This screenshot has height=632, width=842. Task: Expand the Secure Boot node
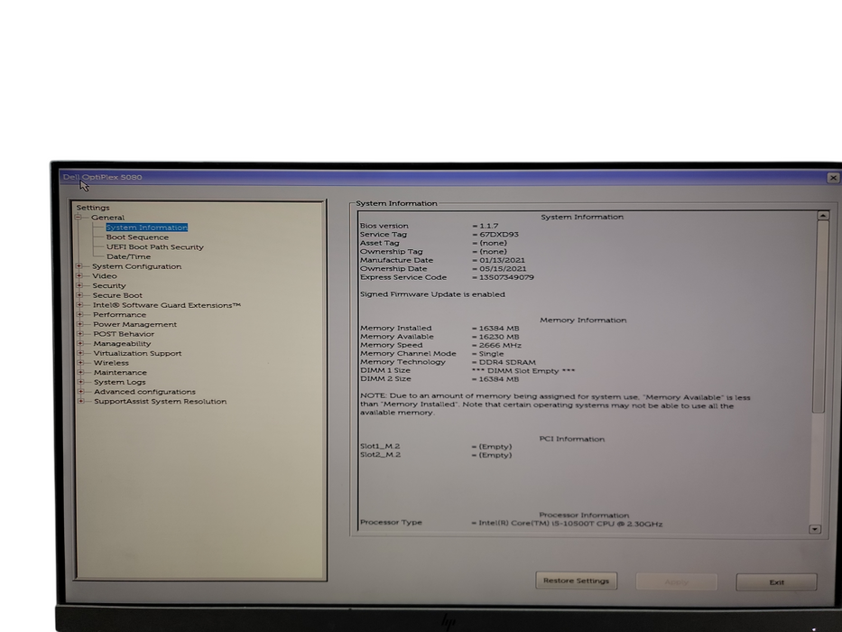[x=79, y=295]
